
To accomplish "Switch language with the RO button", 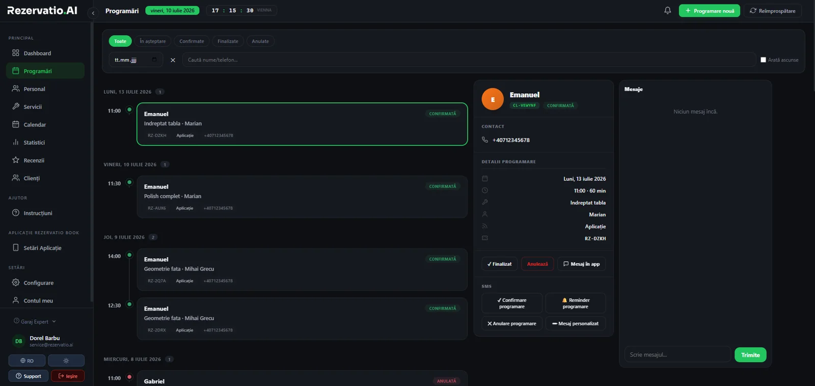I will (27, 361).
